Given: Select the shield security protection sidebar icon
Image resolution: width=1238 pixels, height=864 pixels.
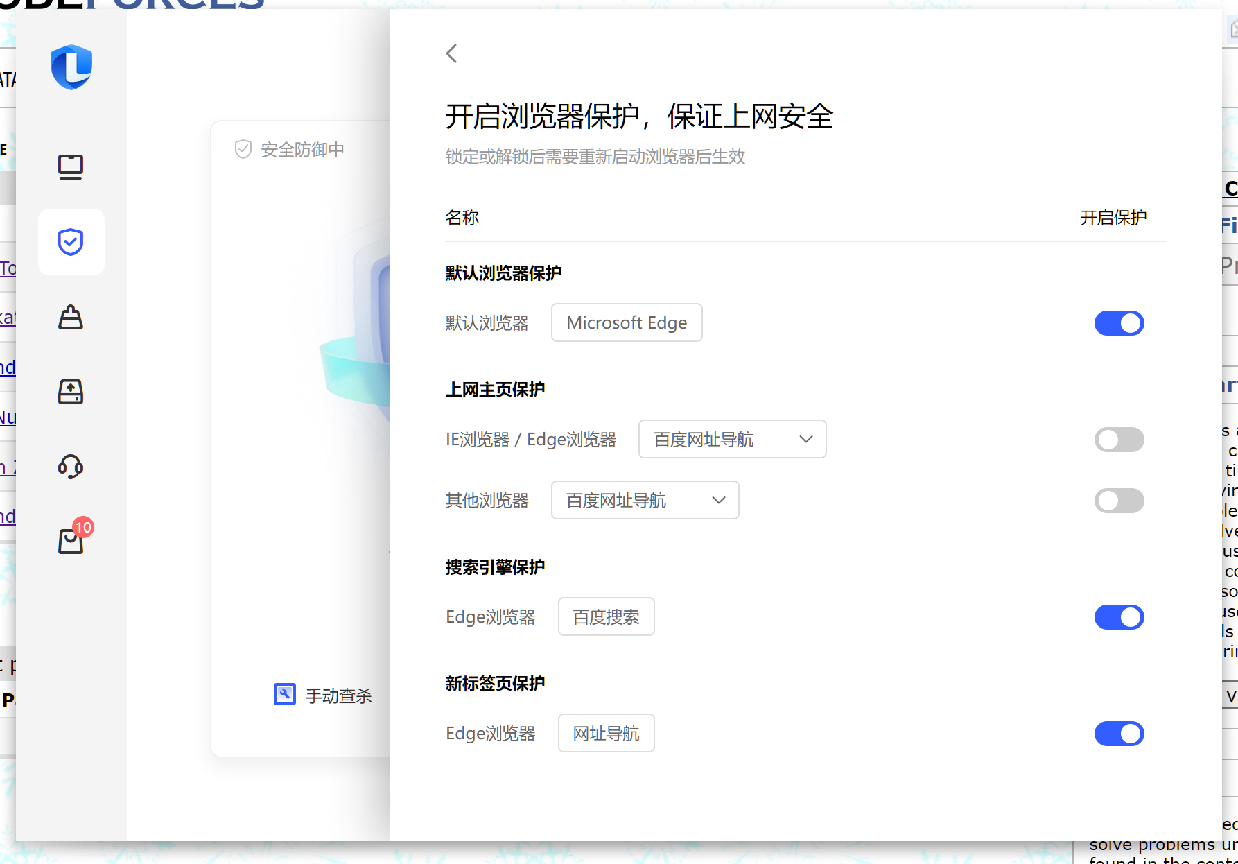Looking at the screenshot, I should pos(71,242).
